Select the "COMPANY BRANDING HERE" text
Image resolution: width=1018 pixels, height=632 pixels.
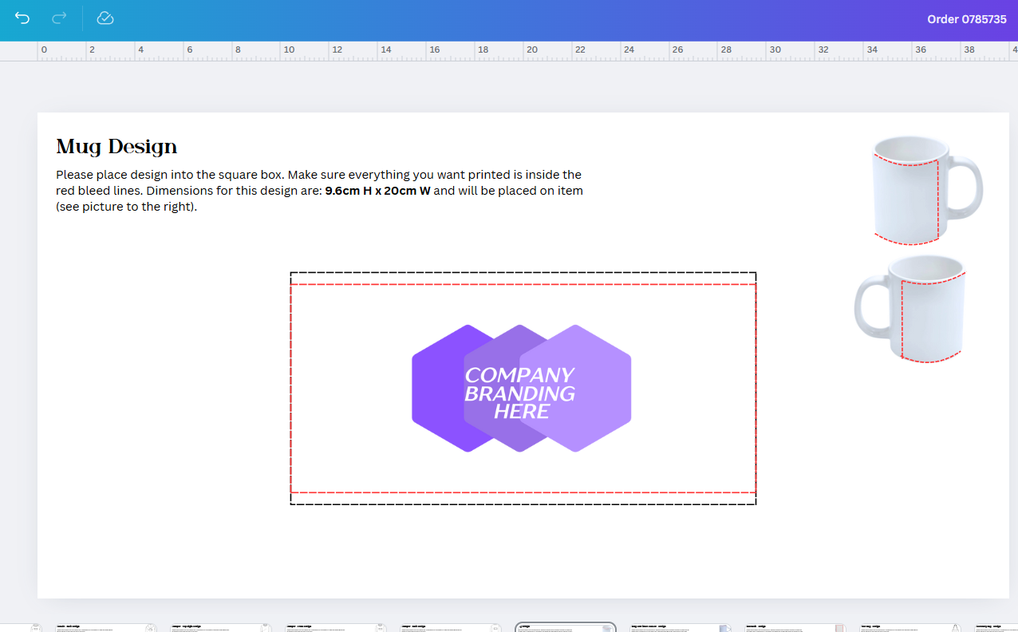pos(519,393)
